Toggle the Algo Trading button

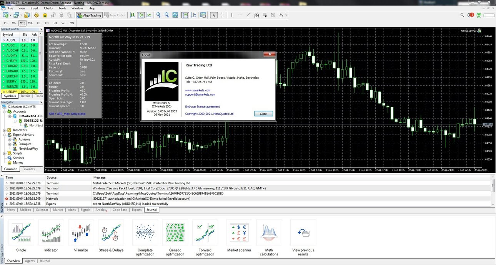[x=89, y=15]
